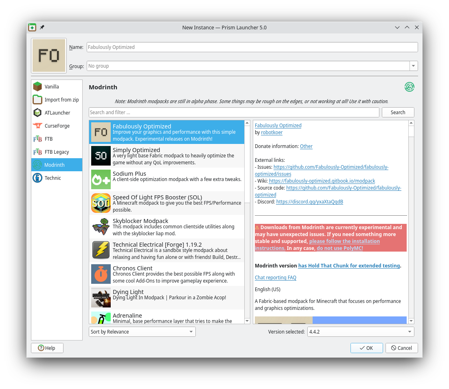Select Speed Of Light FPS Booster icon
Viewport: 449px width, 389px height.
coord(101,203)
